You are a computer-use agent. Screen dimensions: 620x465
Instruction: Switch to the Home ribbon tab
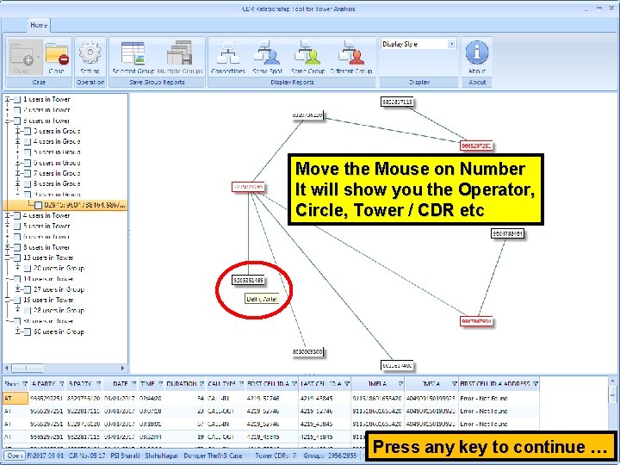point(39,25)
